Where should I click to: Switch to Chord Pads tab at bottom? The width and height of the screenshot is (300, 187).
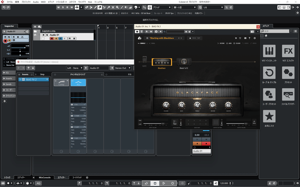[x=77, y=177]
